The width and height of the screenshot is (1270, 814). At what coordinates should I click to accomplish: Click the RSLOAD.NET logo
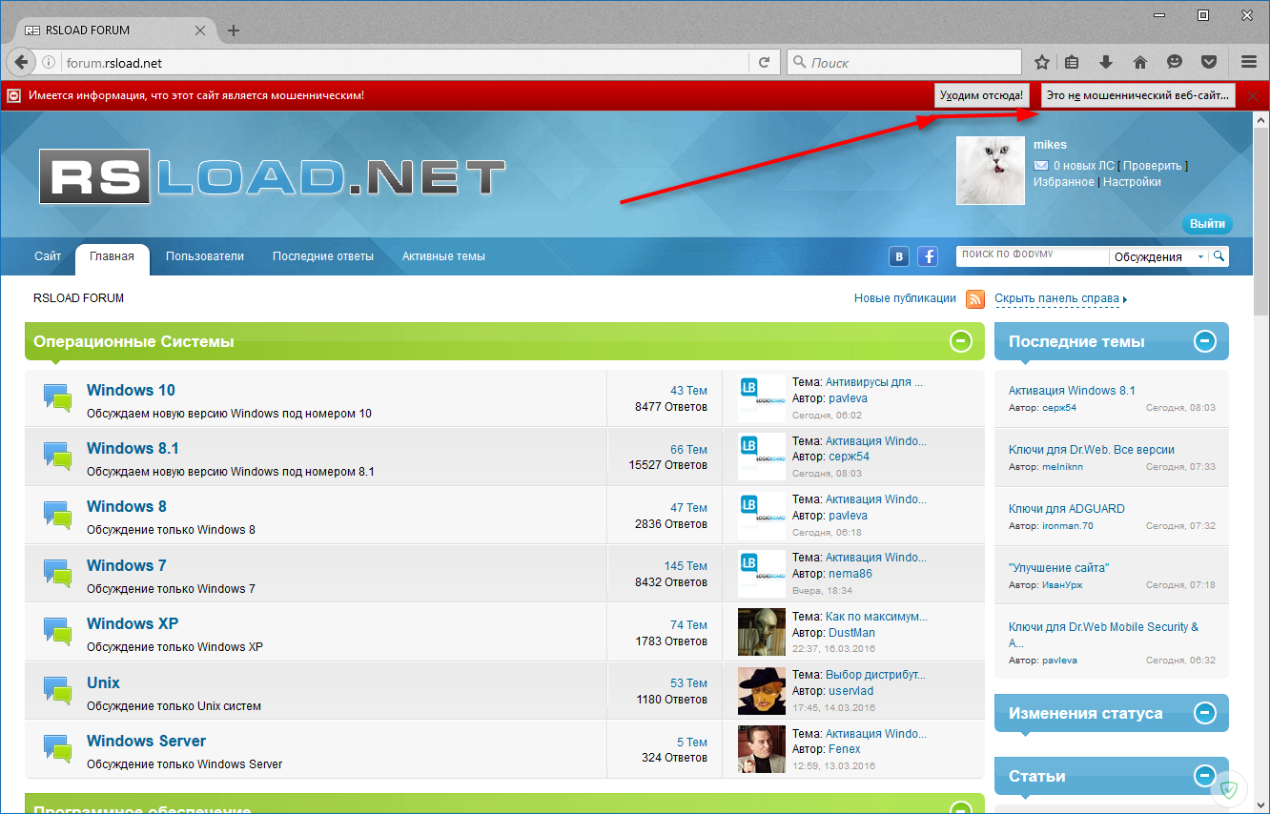coord(273,176)
